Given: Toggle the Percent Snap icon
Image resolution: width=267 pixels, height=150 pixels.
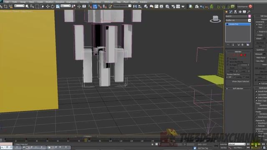Looking at the screenshot, I should 100,7.
